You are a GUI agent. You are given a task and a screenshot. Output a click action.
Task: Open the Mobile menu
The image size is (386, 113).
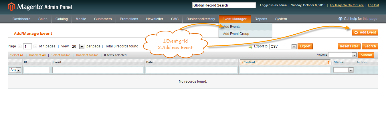(x=81, y=19)
